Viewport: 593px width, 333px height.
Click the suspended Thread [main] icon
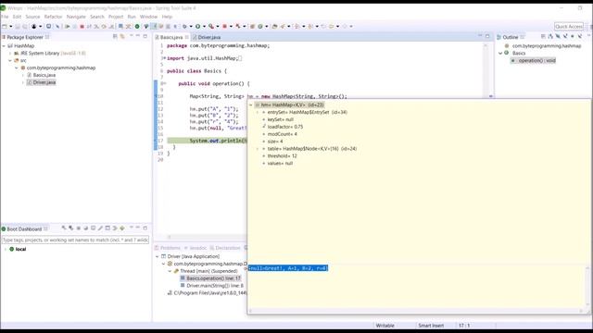(x=176, y=271)
